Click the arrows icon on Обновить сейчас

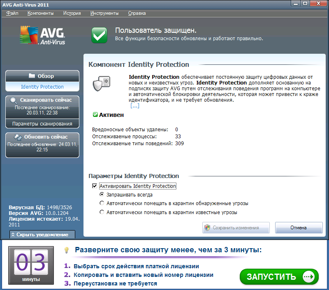[18, 137]
